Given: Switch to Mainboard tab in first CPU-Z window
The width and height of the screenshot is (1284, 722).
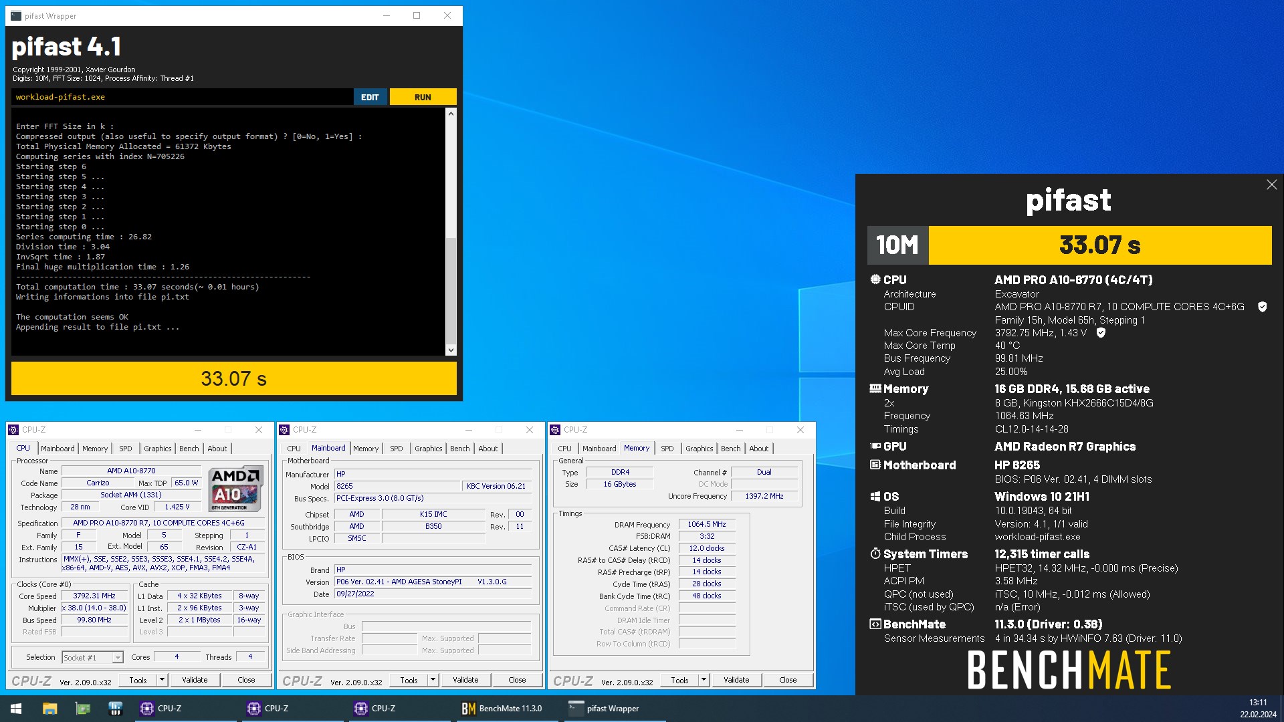Looking at the screenshot, I should tap(58, 449).
